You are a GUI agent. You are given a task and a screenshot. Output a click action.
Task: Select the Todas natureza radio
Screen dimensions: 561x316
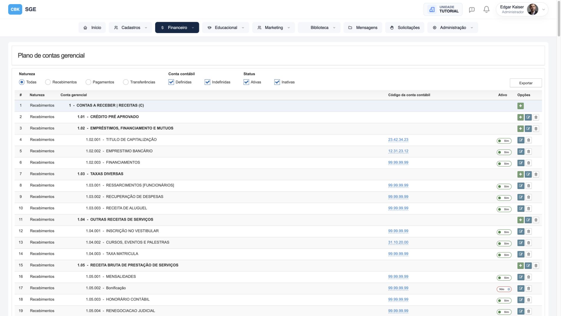(21, 82)
